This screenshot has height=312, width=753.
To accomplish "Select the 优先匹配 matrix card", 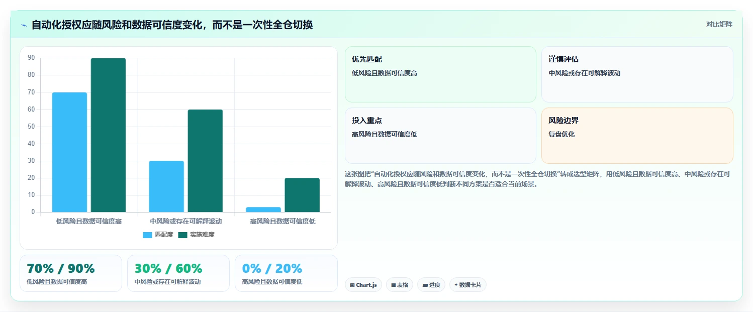I will pyautogui.click(x=440, y=74).
